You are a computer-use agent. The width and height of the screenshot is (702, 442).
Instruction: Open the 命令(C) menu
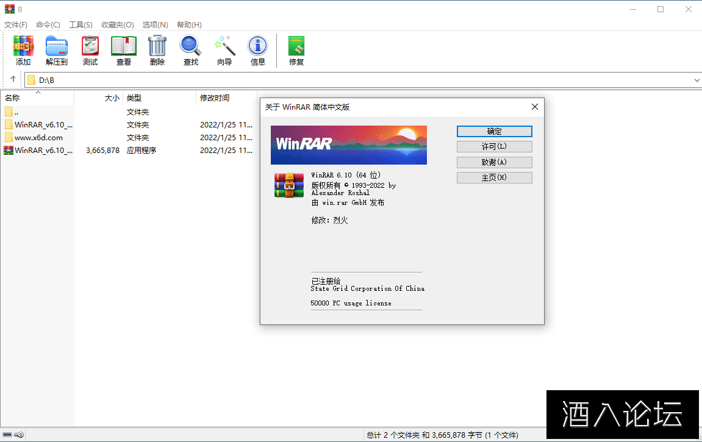(48, 24)
